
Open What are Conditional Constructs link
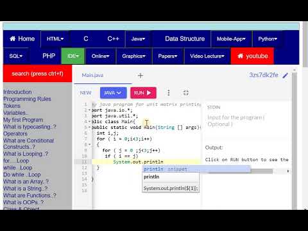click(28, 144)
